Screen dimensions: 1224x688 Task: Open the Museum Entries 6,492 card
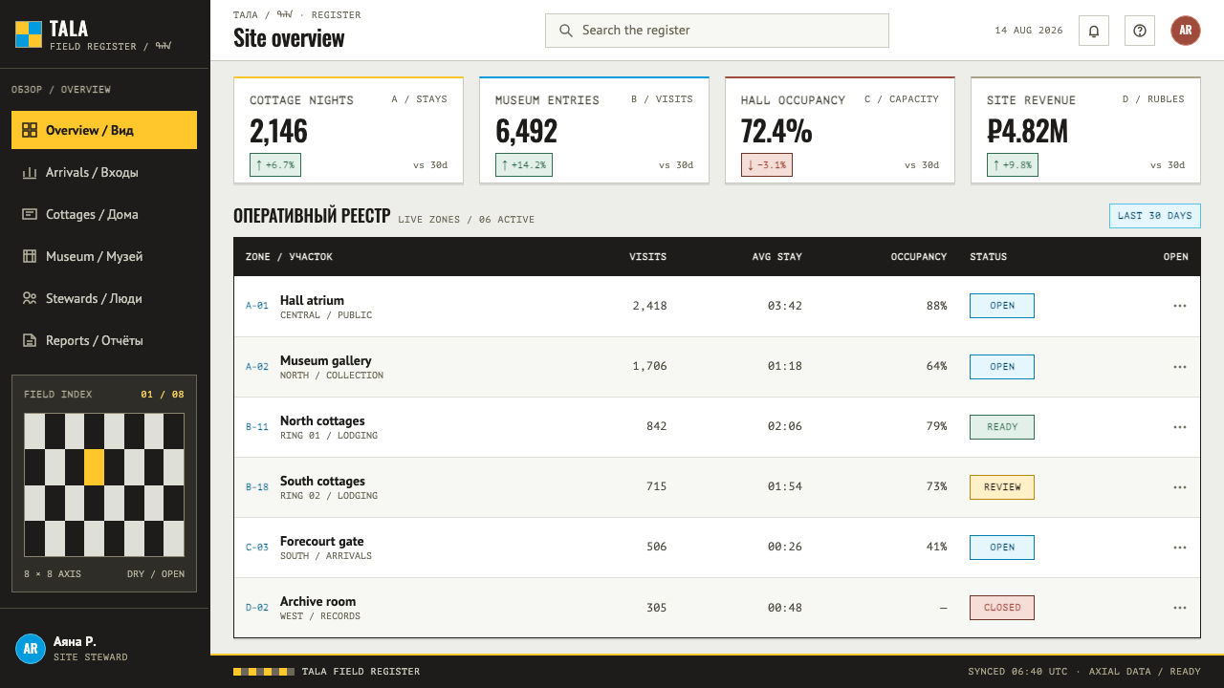tap(594, 130)
